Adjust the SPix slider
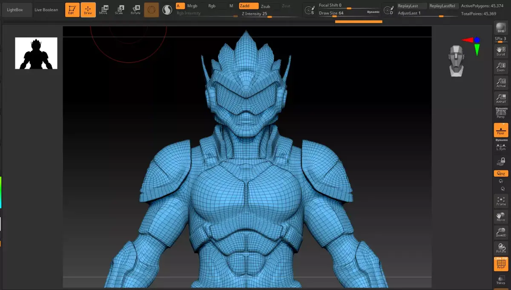Screen dimensions: 511x290 501,39
